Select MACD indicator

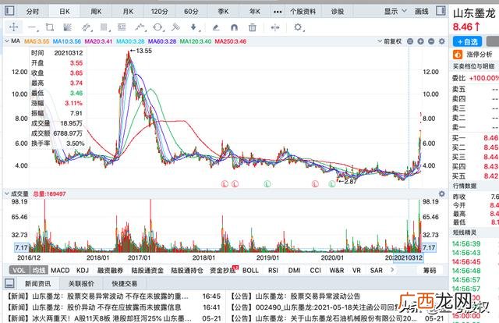[x=60, y=270]
